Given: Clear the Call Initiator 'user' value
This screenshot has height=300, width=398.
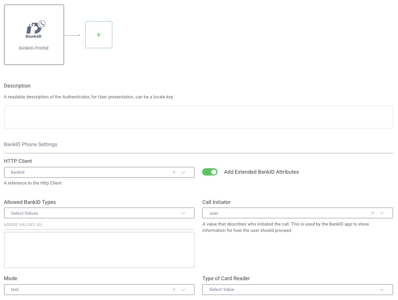Looking at the screenshot, I should pyautogui.click(x=373, y=213).
